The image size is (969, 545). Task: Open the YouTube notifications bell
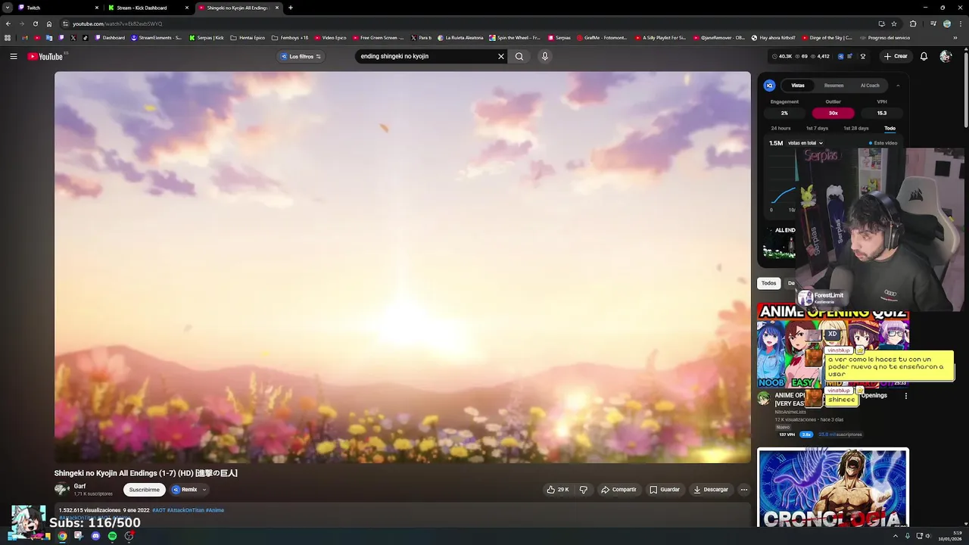(x=924, y=56)
